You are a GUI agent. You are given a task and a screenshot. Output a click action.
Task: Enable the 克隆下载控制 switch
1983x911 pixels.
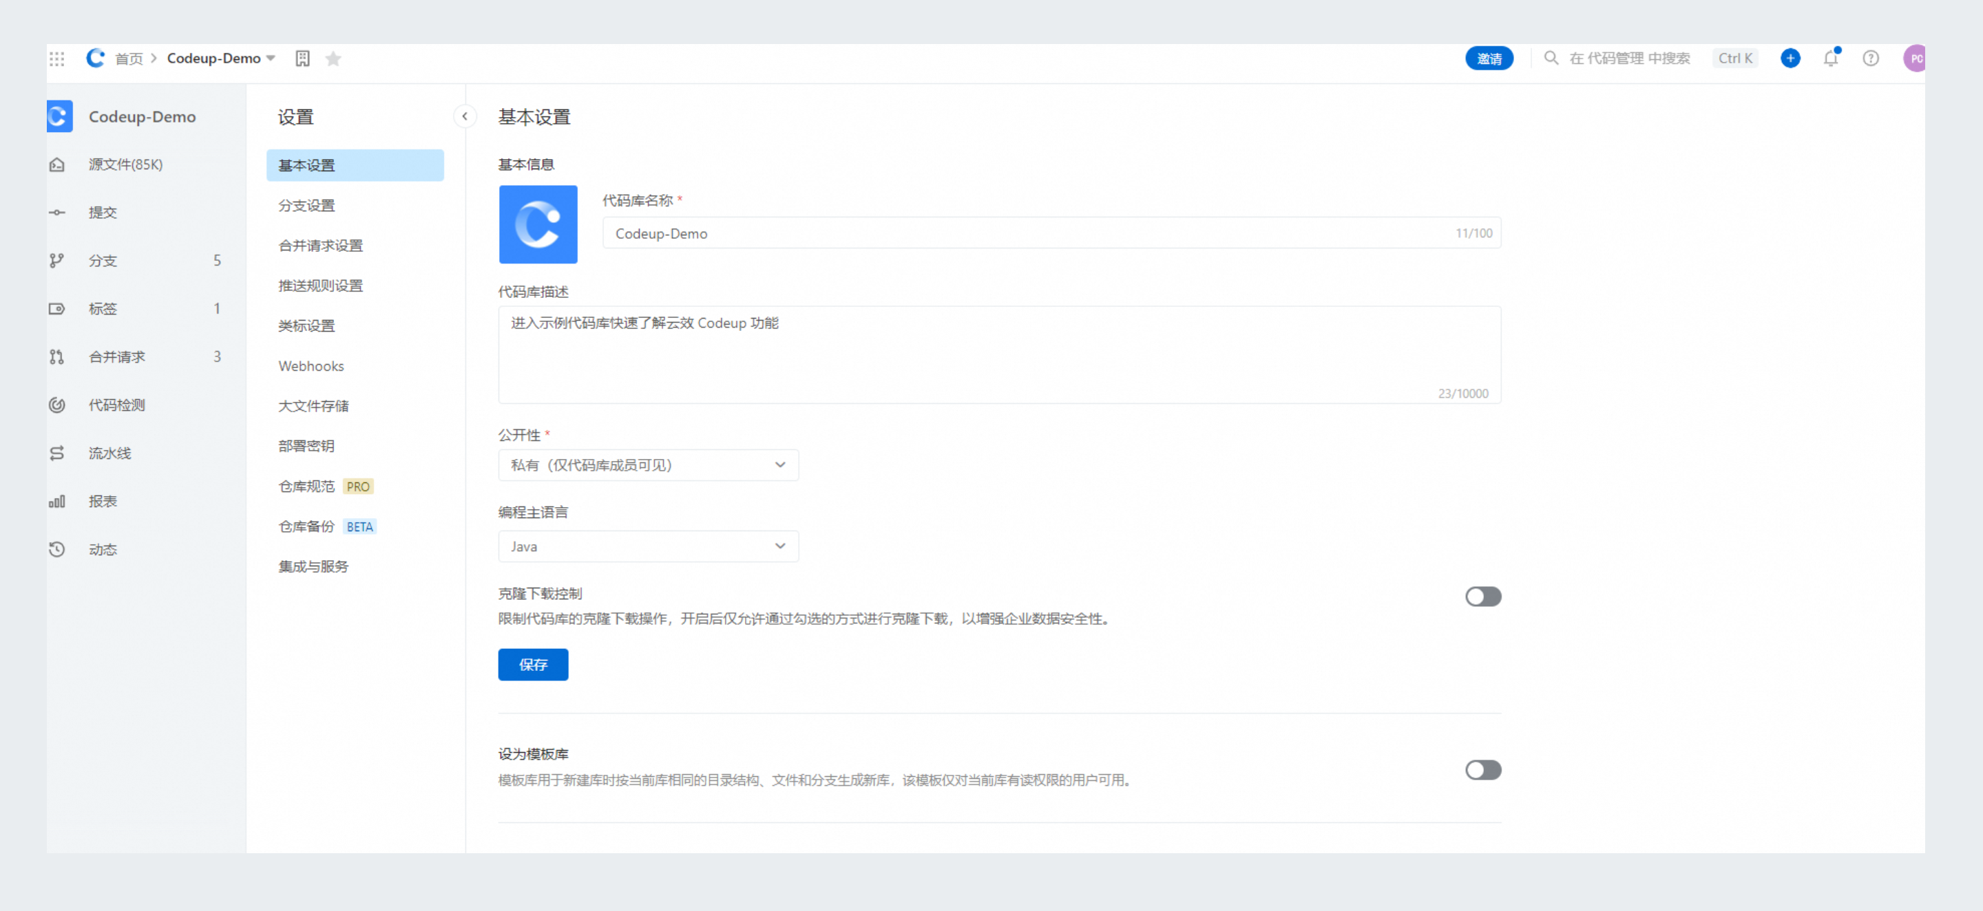point(1482,597)
